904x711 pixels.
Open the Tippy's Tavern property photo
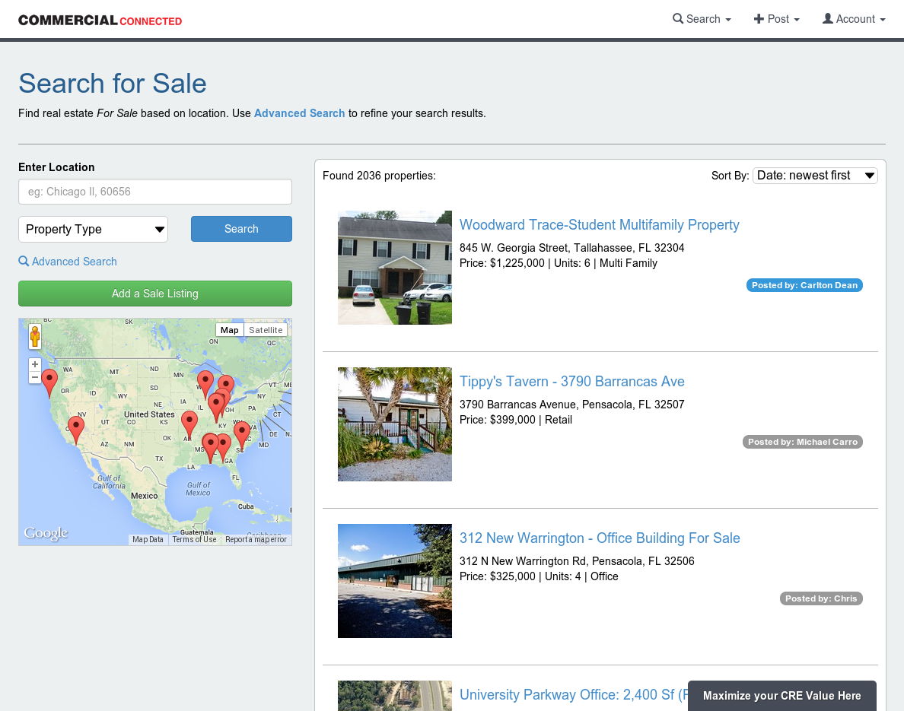pyautogui.click(x=395, y=424)
